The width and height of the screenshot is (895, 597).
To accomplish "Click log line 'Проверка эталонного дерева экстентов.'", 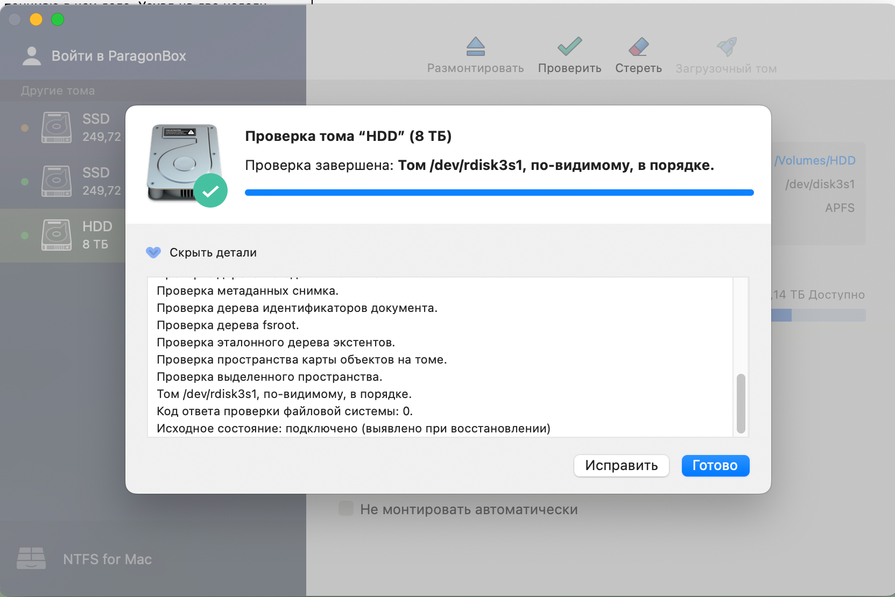I will coord(276,343).
